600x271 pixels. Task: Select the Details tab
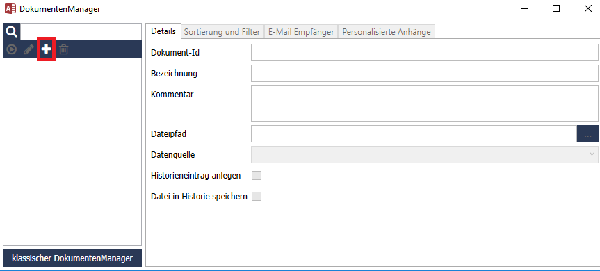(x=163, y=31)
